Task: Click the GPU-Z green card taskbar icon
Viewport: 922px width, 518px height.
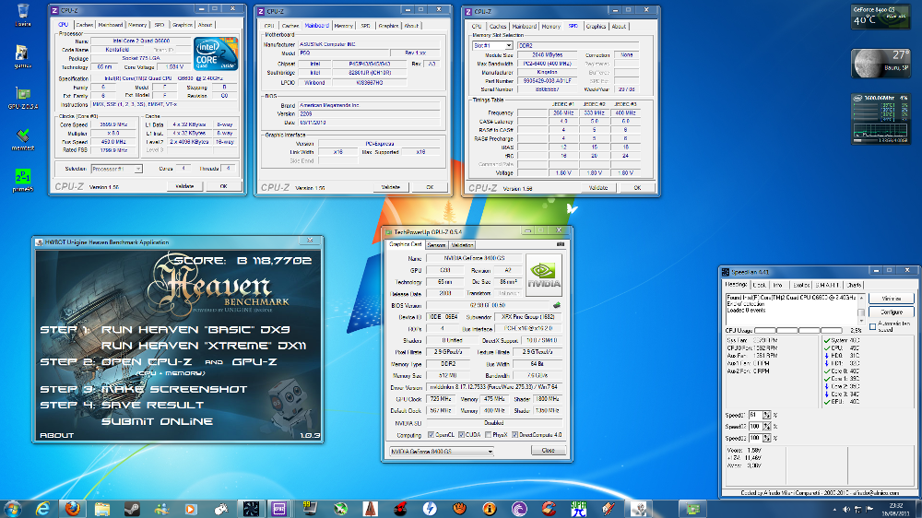Action: click(693, 509)
